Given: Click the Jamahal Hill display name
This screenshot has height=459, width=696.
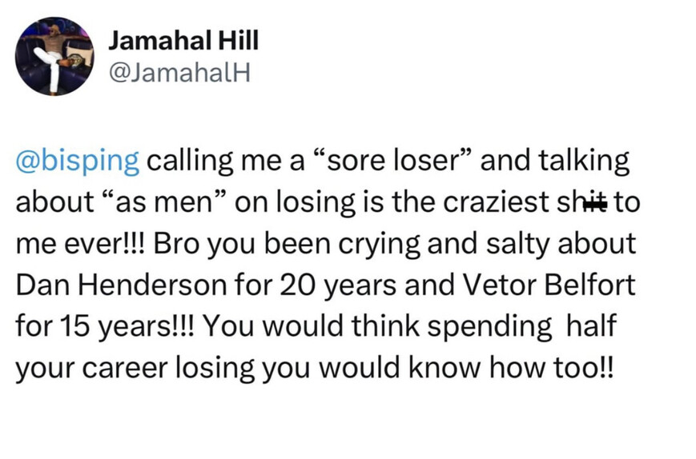Looking at the screenshot, I should [x=183, y=41].
